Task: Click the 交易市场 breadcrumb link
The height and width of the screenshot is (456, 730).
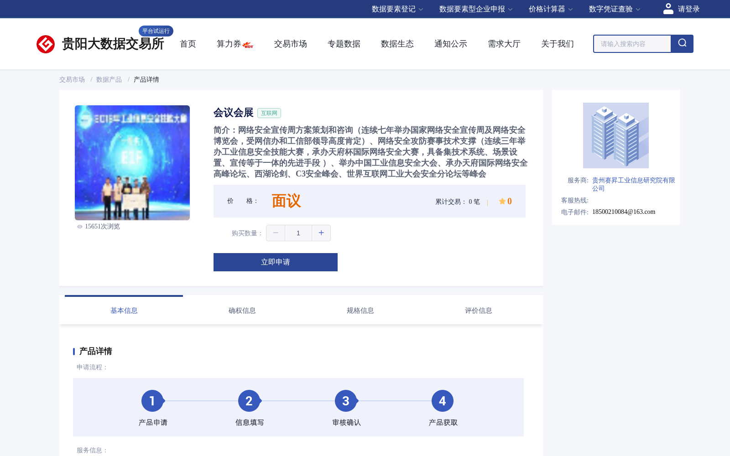Action: pos(72,80)
